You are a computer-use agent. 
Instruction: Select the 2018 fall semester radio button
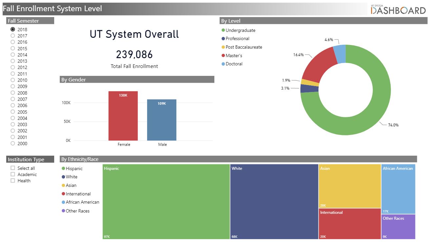pyautogui.click(x=13, y=29)
